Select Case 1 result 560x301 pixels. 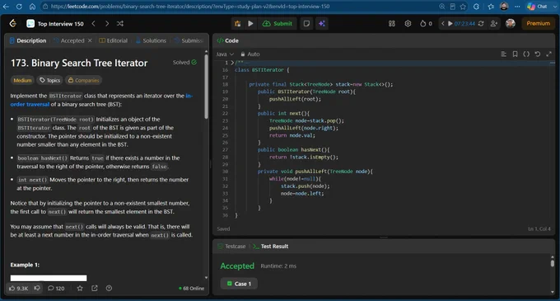(x=239, y=284)
